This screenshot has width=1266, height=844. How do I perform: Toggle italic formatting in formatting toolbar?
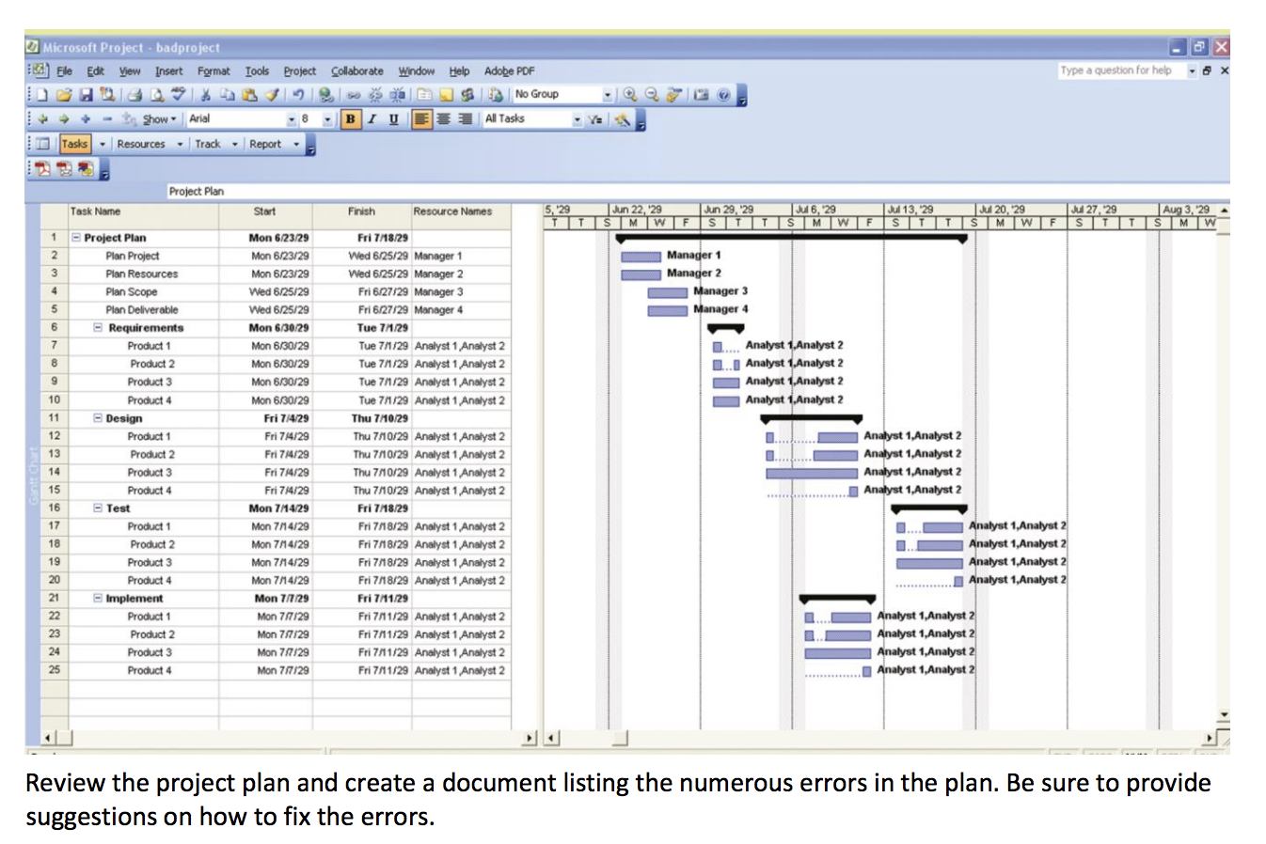(x=372, y=118)
